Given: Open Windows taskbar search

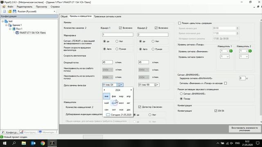Looking at the screenshot, I should click(14, 143).
